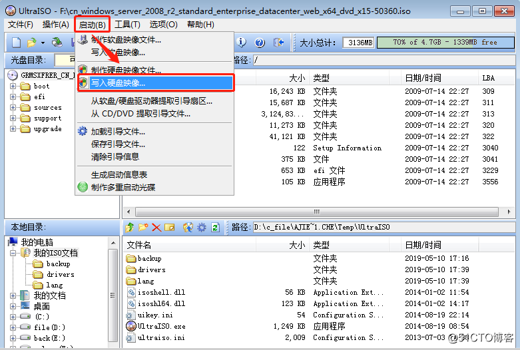The width and height of the screenshot is (520, 350).
Task: Click the Open file folder toolbar icon
Action: click(31, 43)
